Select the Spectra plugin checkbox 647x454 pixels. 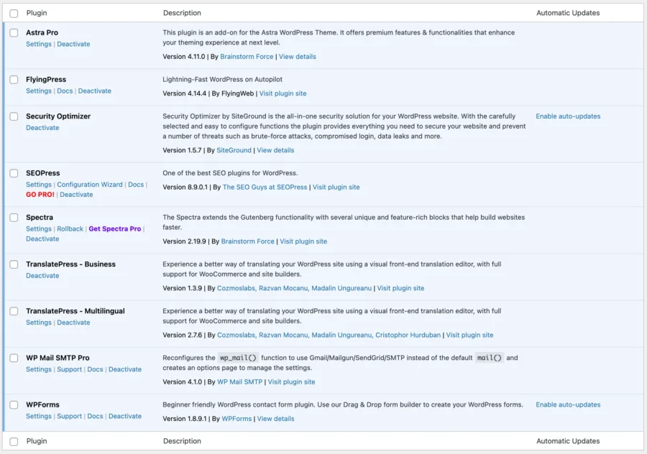14,218
